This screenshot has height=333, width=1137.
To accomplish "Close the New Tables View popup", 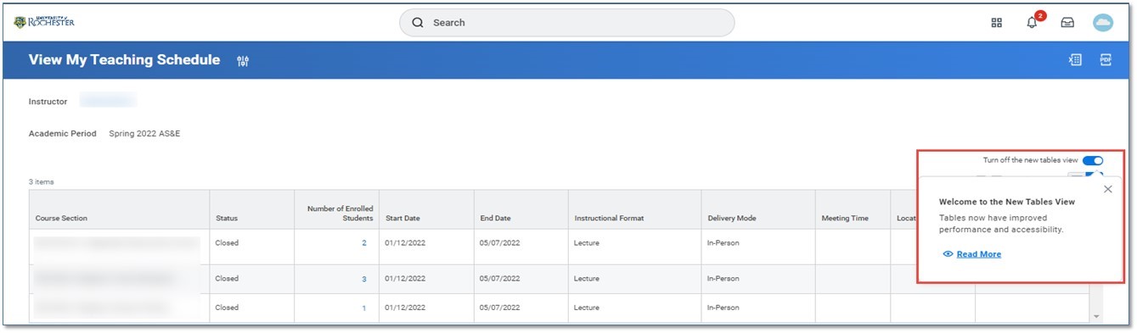I will pyautogui.click(x=1107, y=189).
